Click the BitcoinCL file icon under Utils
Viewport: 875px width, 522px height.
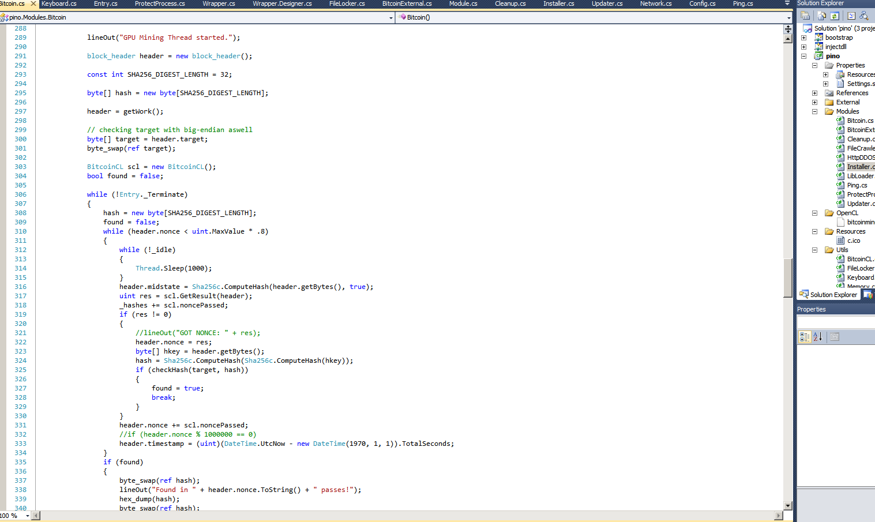coord(840,259)
